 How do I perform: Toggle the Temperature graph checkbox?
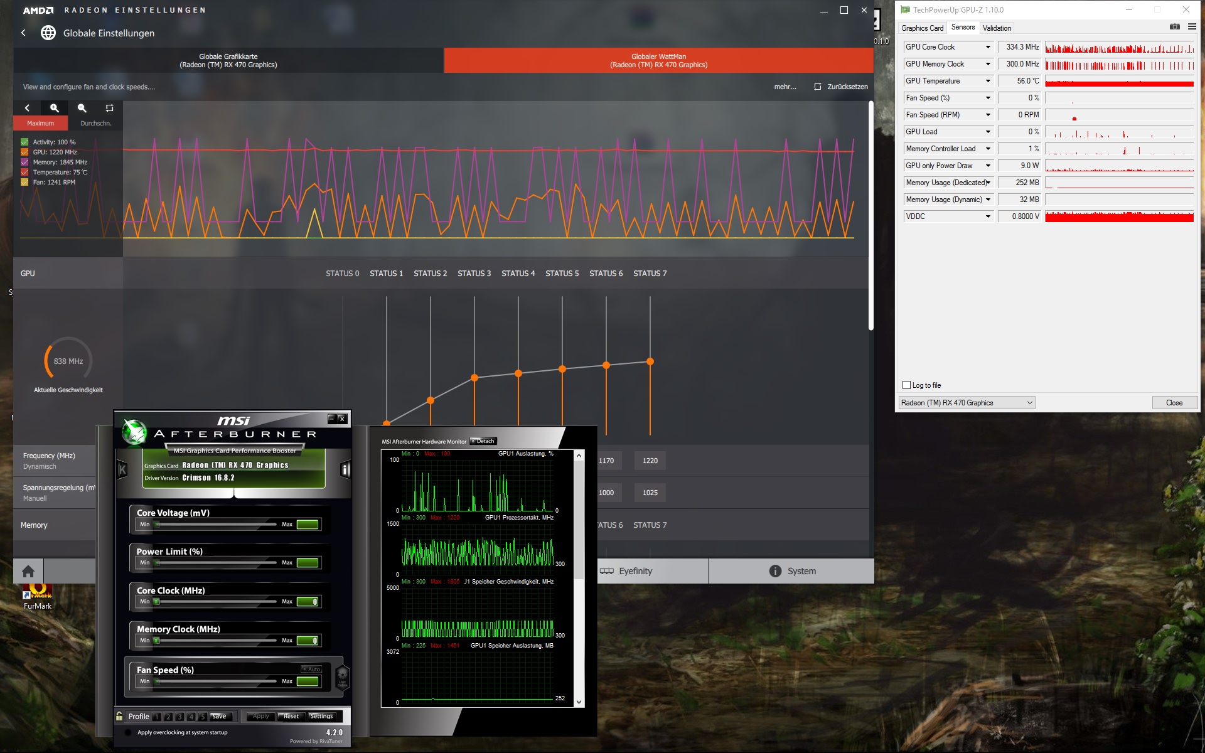[x=24, y=172]
